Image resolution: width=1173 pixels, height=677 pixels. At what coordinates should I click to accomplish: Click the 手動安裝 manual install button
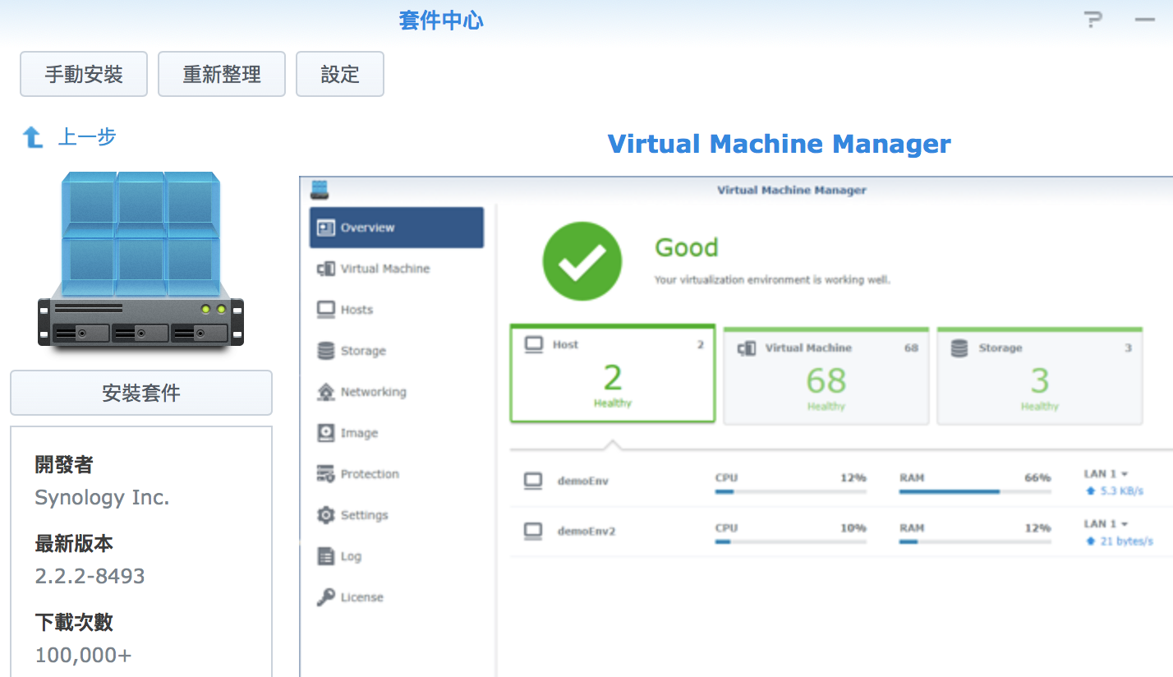tap(84, 74)
